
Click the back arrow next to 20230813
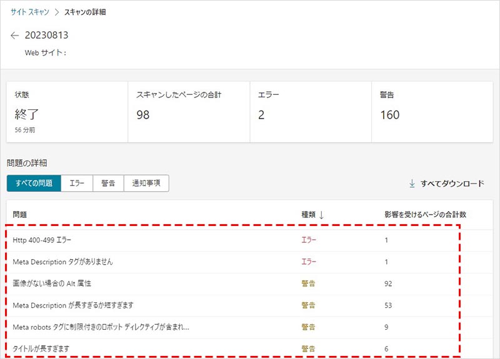(15, 36)
